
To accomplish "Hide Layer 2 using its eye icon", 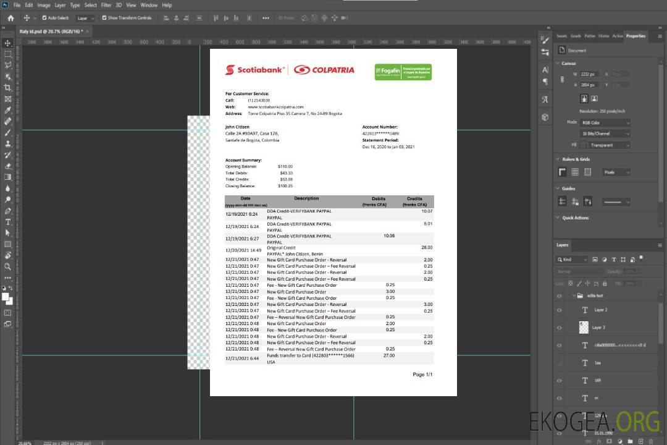I will [x=560, y=310].
